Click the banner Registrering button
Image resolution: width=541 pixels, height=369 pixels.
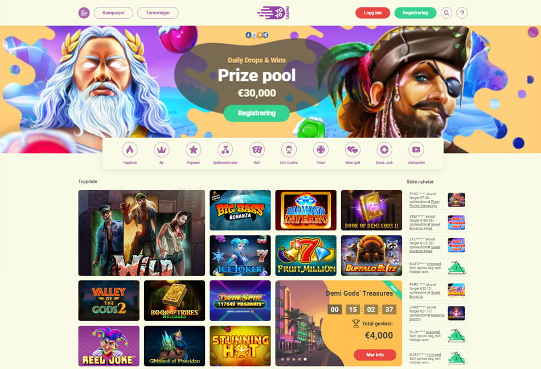[x=257, y=113]
